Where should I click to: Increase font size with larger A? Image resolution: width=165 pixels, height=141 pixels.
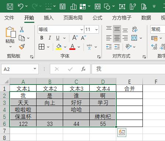(x=75, y=38)
